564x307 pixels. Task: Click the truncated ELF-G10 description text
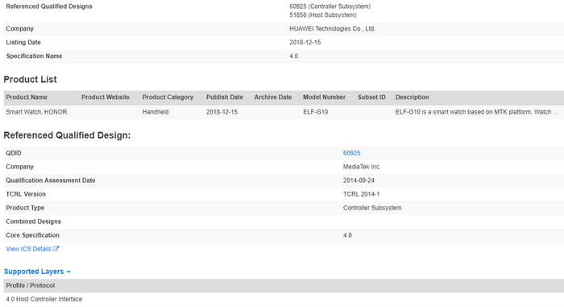pyautogui.click(x=477, y=112)
